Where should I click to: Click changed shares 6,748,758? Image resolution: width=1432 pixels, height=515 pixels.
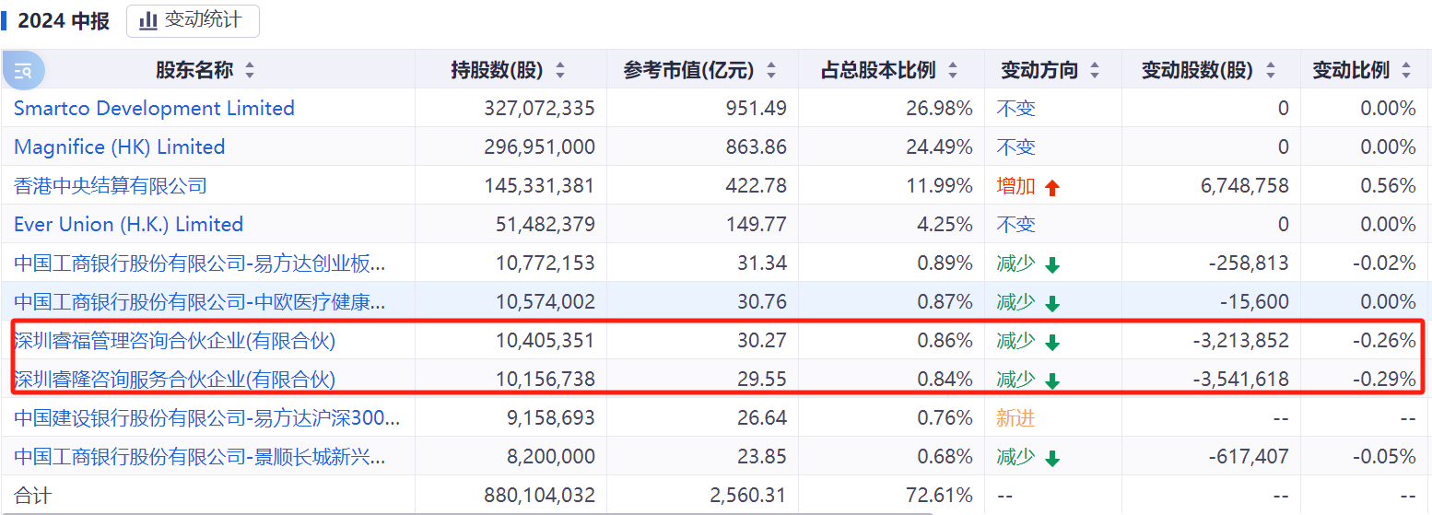tap(1245, 185)
